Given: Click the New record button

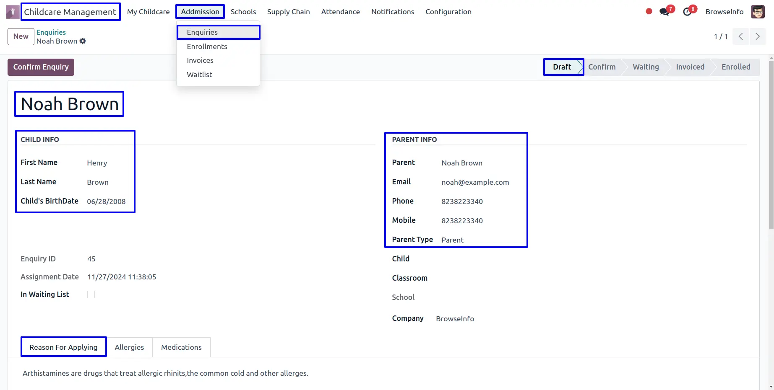Looking at the screenshot, I should point(21,36).
